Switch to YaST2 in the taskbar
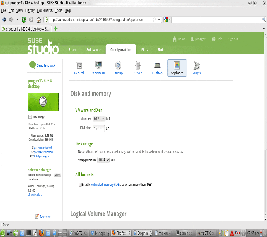Image resolution: width=267 pixels, height=237 pixels. point(79,233)
